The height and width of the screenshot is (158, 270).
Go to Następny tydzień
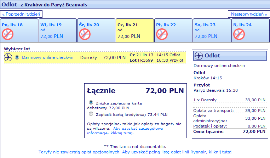(x=249, y=14)
